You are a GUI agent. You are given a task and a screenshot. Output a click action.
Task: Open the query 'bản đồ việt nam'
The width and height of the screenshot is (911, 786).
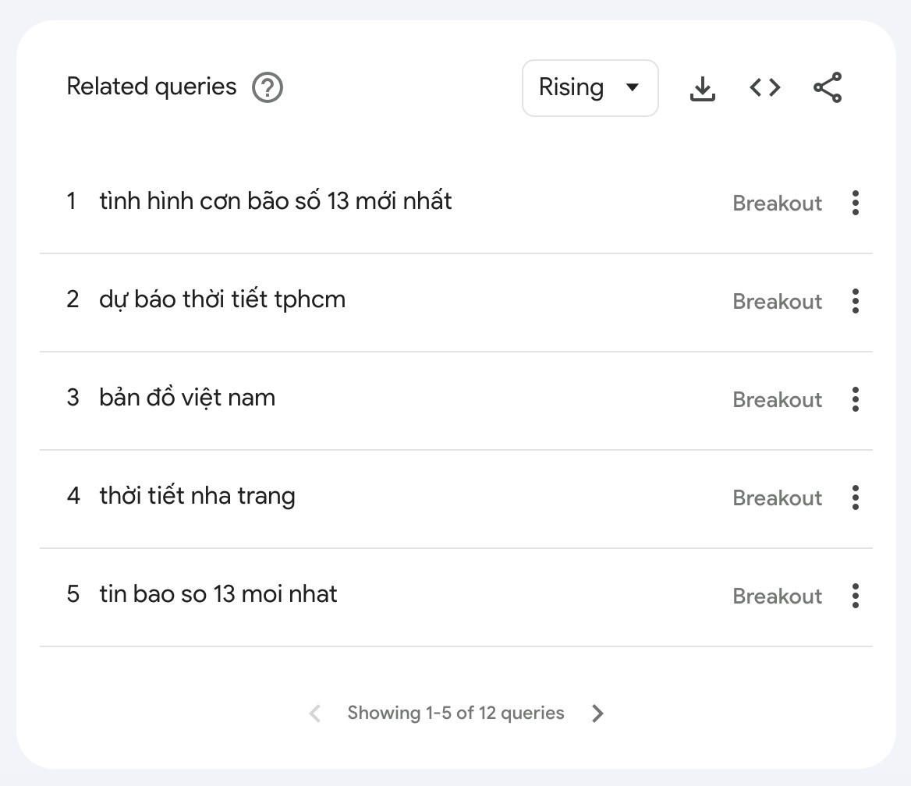(x=187, y=398)
